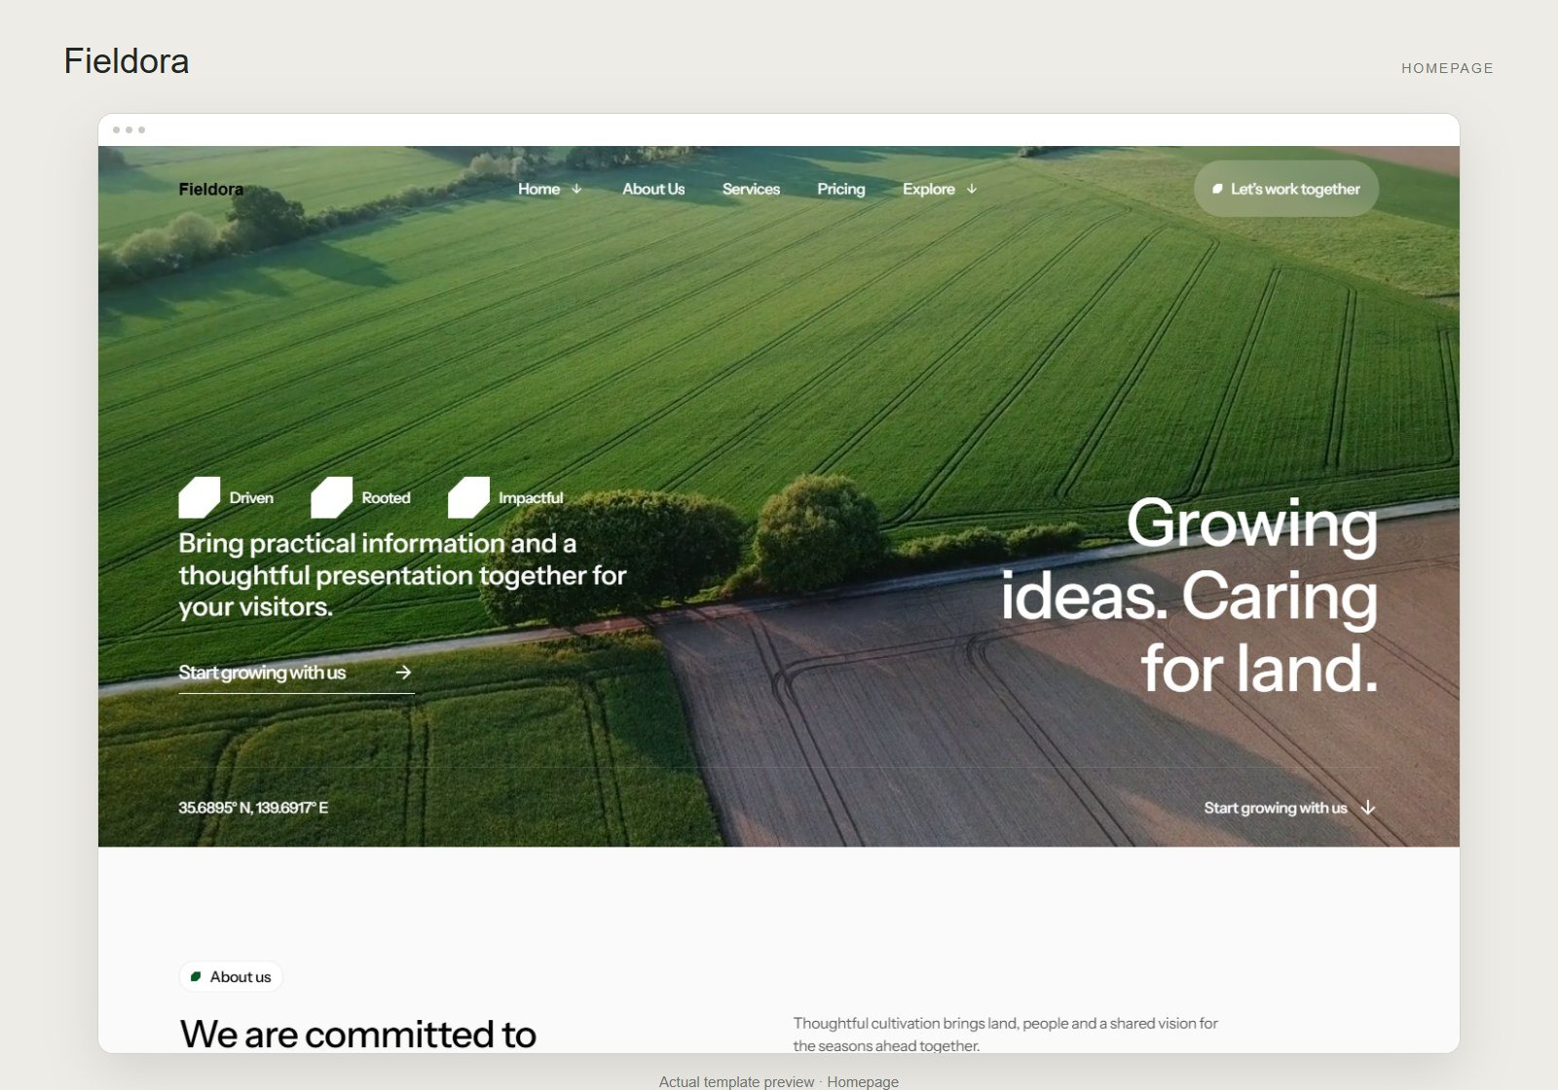Click the hexagon icon beside Impactful

pyautogui.click(x=468, y=497)
